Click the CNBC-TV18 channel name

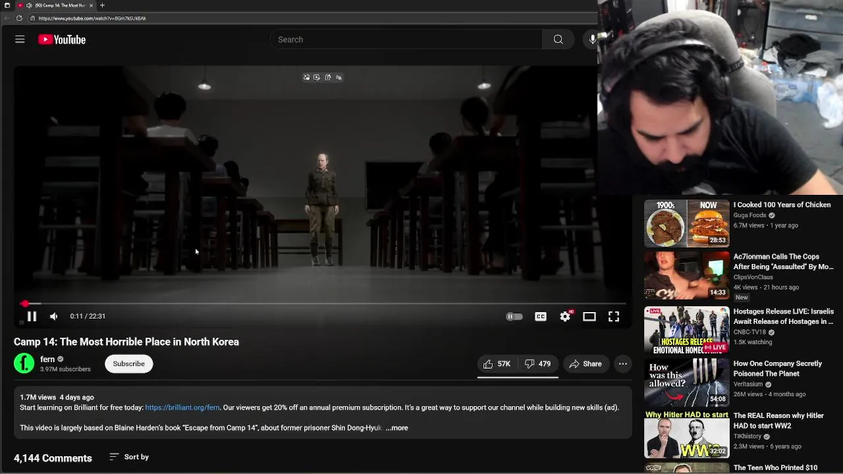pyautogui.click(x=749, y=332)
